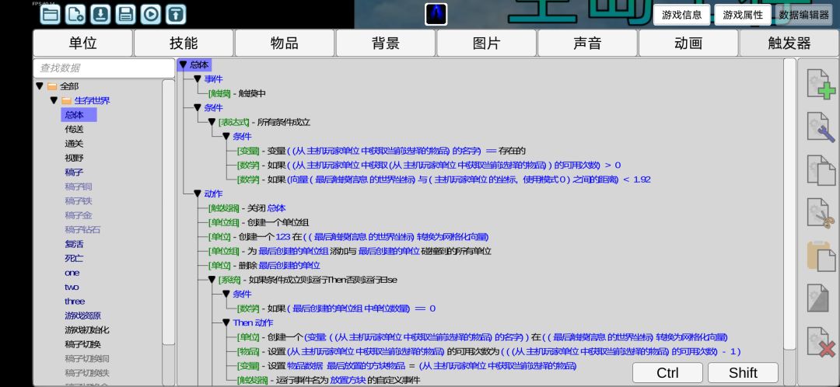
Task: Click the cut scissors icon
Action: click(821, 213)
